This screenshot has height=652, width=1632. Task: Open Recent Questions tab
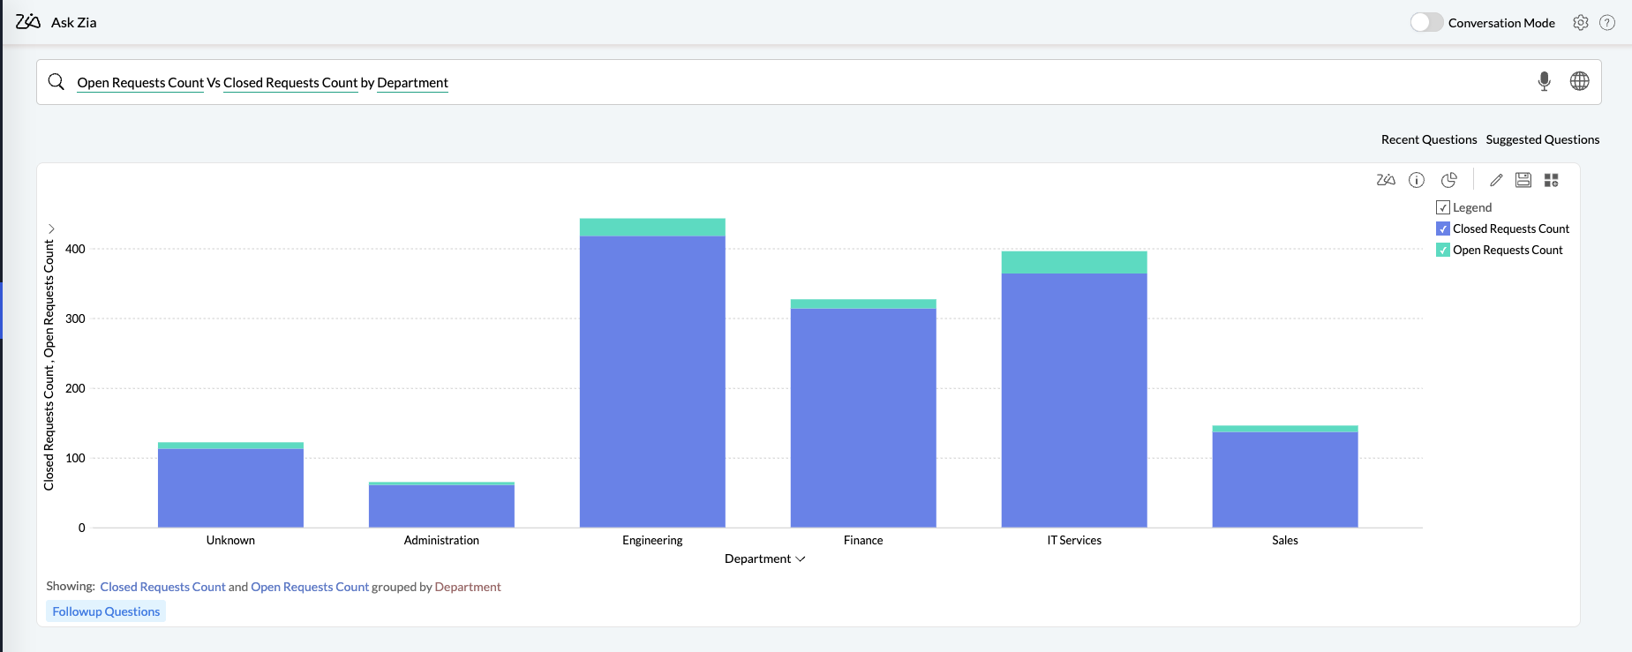click(x=1428, y=139)
